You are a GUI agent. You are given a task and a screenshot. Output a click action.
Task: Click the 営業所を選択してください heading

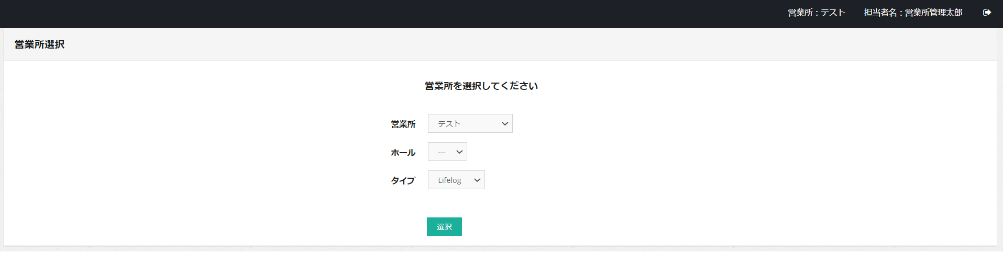click(481, 86)
